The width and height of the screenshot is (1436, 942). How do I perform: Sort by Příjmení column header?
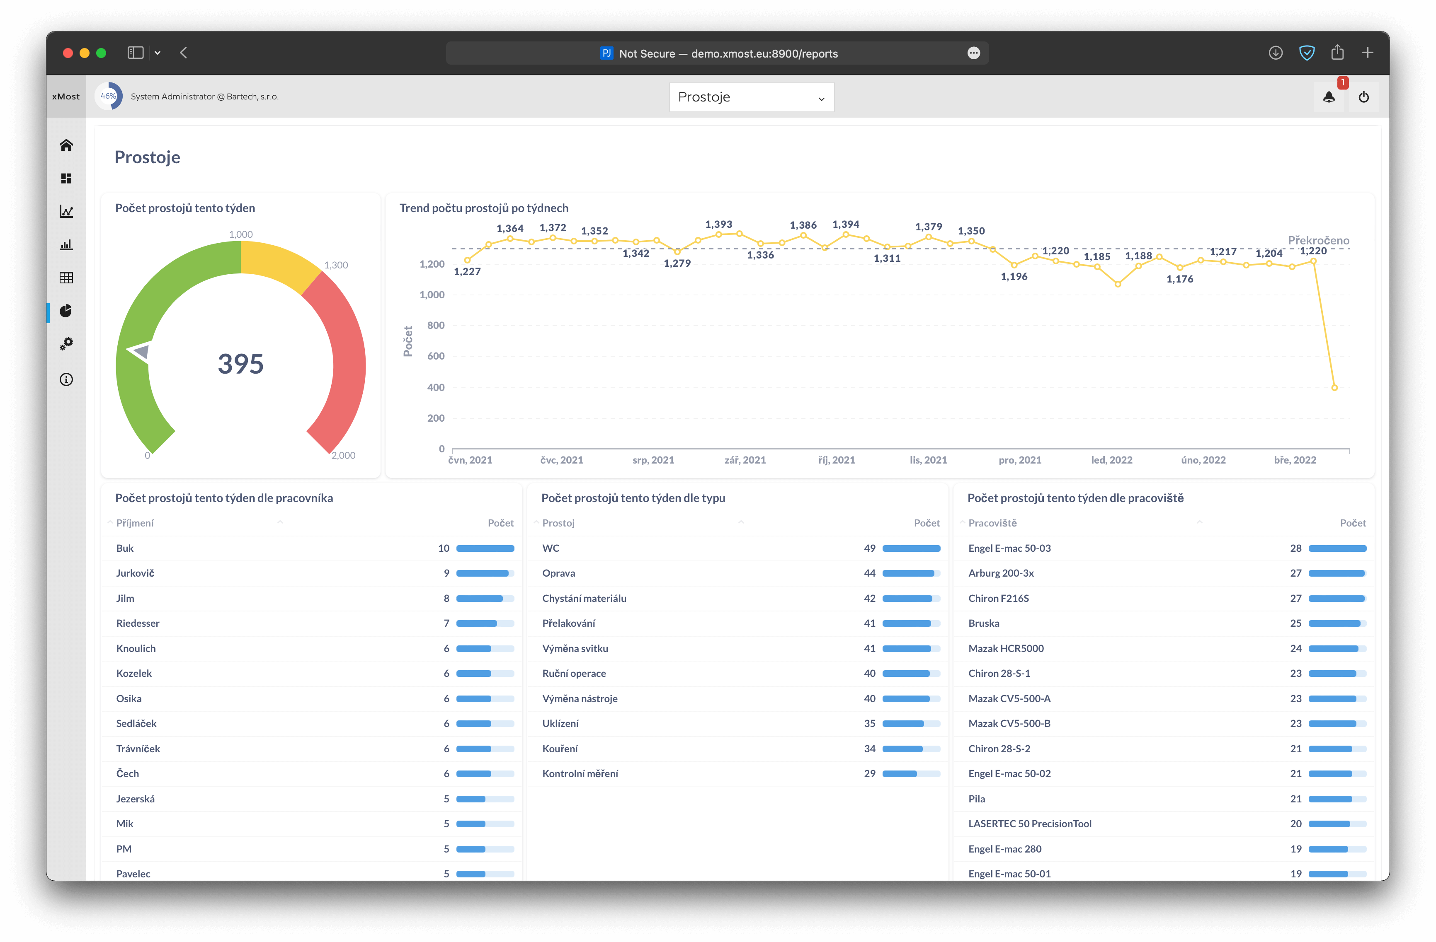click(135, 523)
